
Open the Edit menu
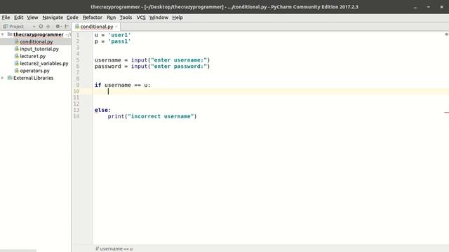(19, 17)
